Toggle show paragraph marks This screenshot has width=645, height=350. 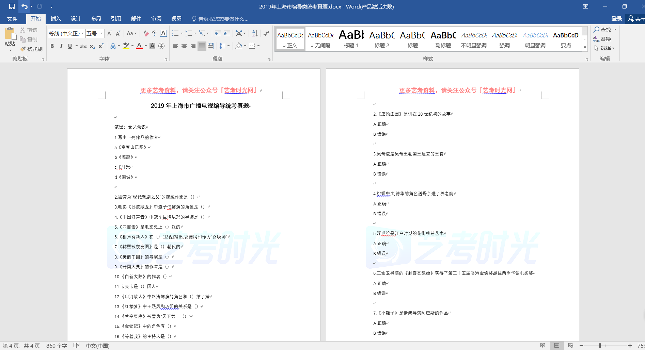point(266,33)
